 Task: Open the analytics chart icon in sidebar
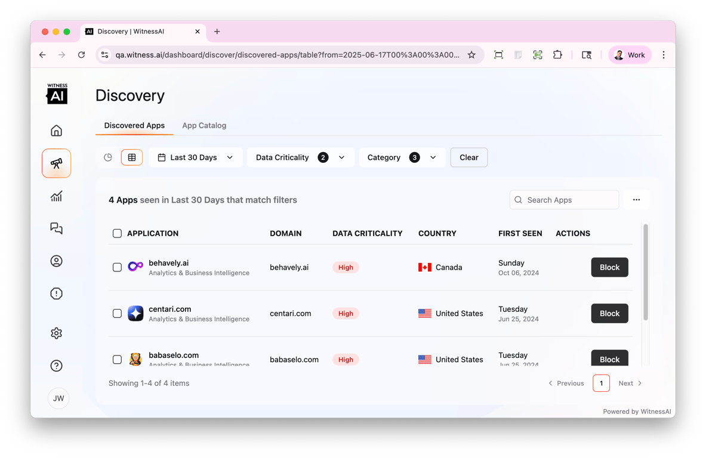56,196
